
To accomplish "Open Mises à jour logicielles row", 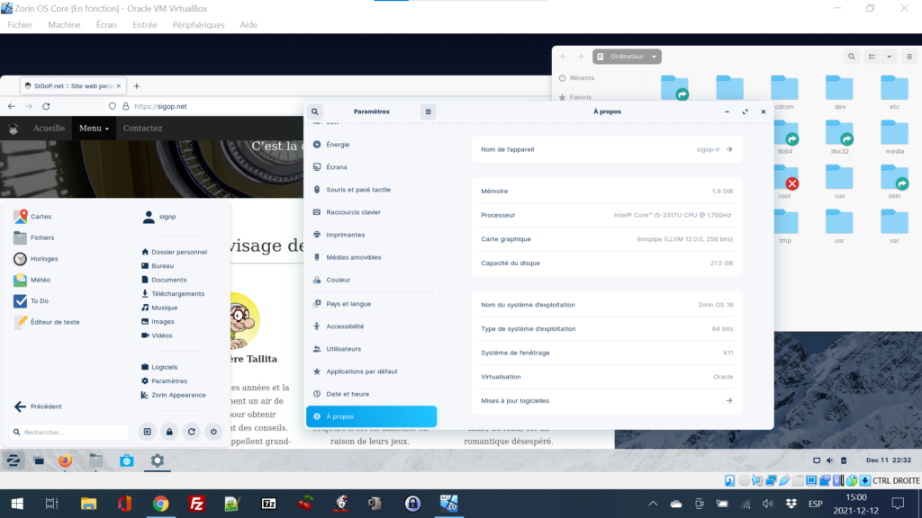I will coord(607,401).
